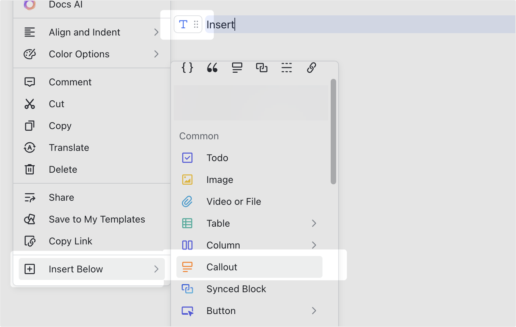The width and height of the screenshot is (516, 327).
Task: Choose Callout from the Common section
Action: click(x=222, y=267)
